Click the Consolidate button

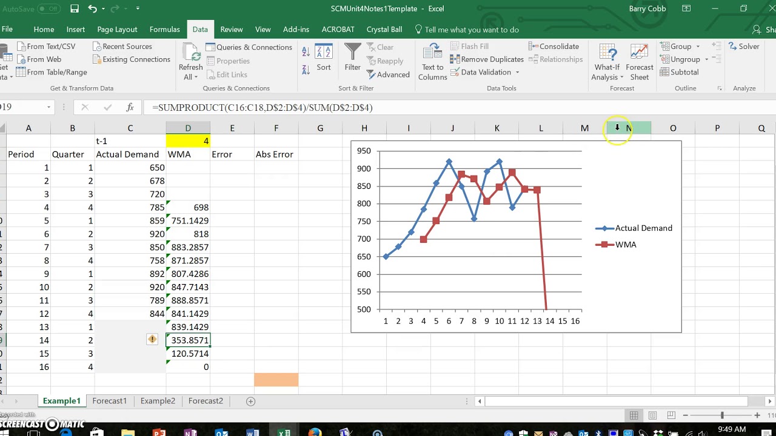pos(554,46)
